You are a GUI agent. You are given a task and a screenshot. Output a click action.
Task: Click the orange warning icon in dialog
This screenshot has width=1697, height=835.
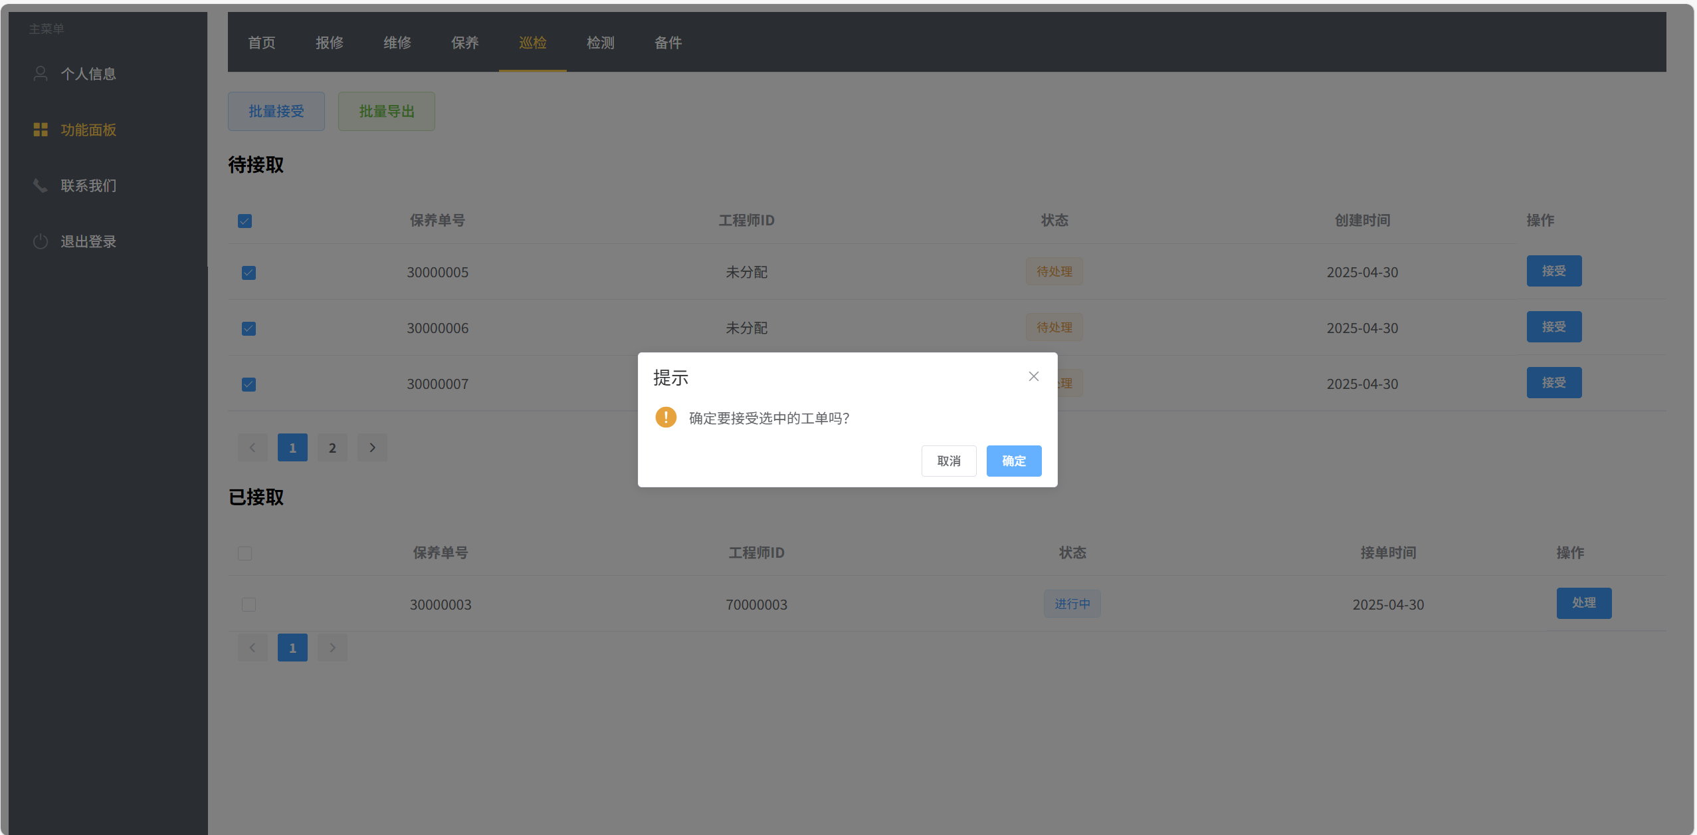pyautogui.click(x=665, y=418)
